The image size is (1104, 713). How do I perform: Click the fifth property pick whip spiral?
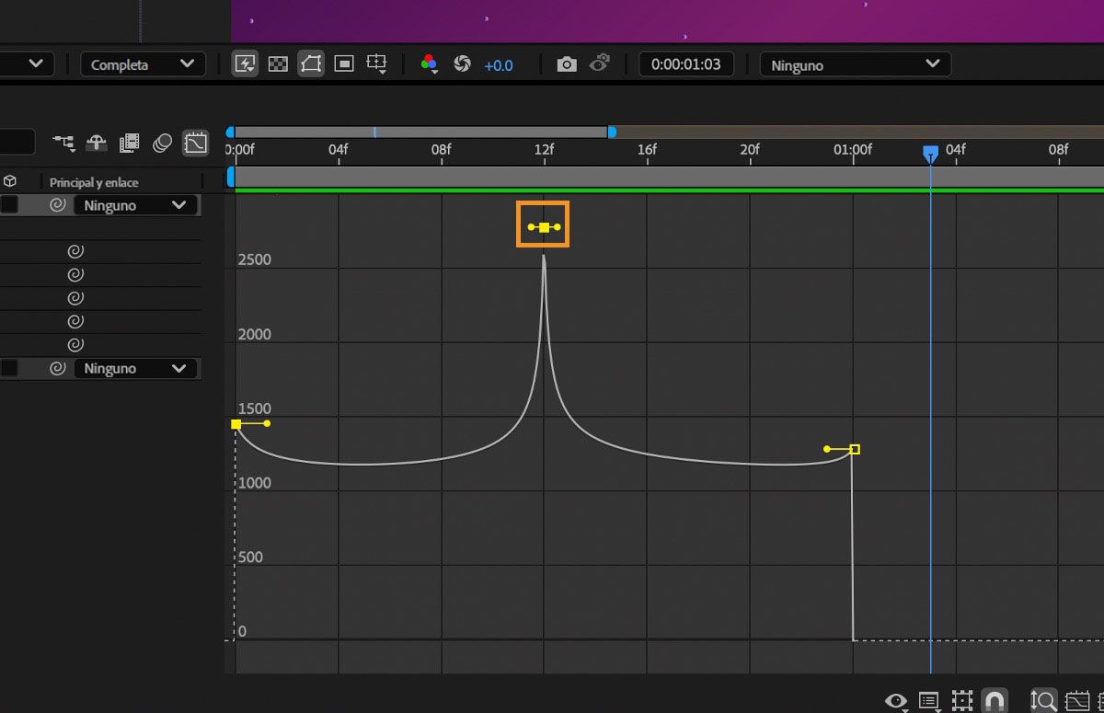[76, 344]
